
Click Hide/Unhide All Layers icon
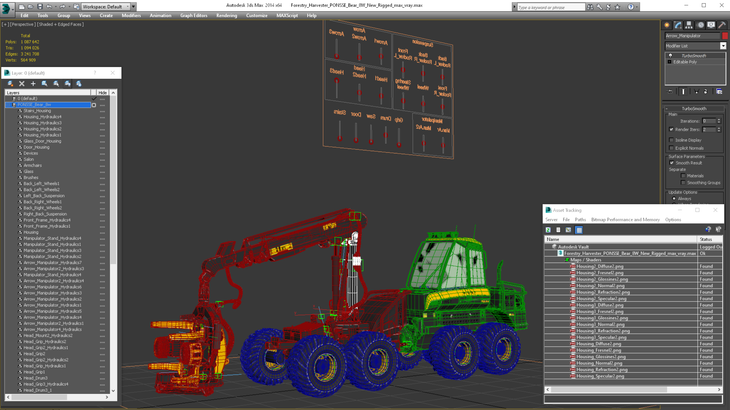click(67, 84)
